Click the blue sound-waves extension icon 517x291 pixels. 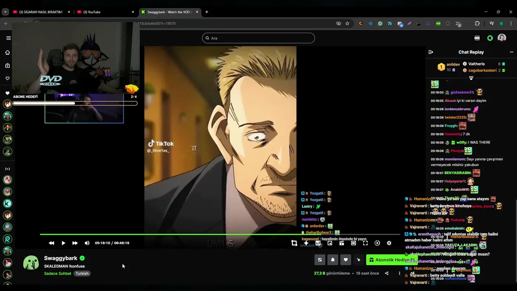point(370,23)
